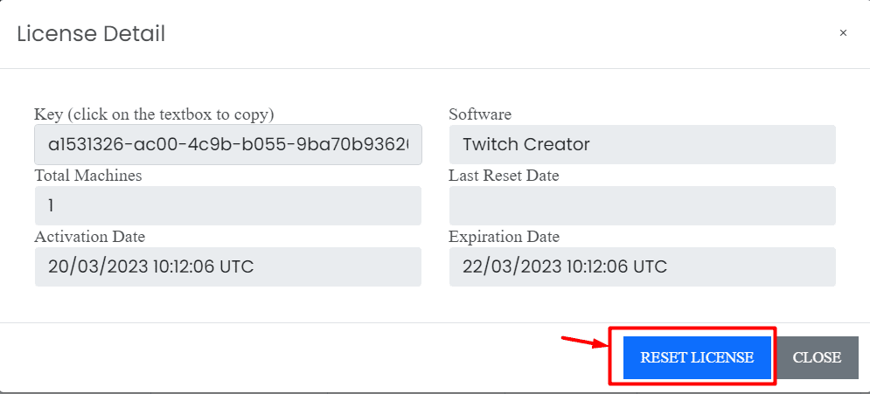Screen dimensions: 870x394
Task: Click the empty Last Reset Date field
Action: (x=642, y=205)
